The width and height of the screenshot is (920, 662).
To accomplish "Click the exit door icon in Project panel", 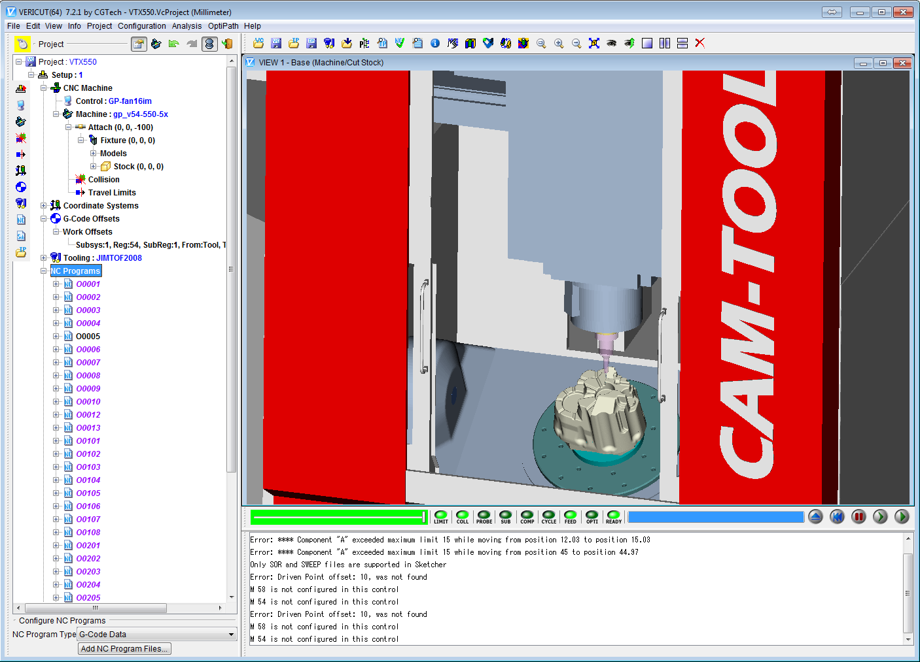I will [x=227, y=44].
